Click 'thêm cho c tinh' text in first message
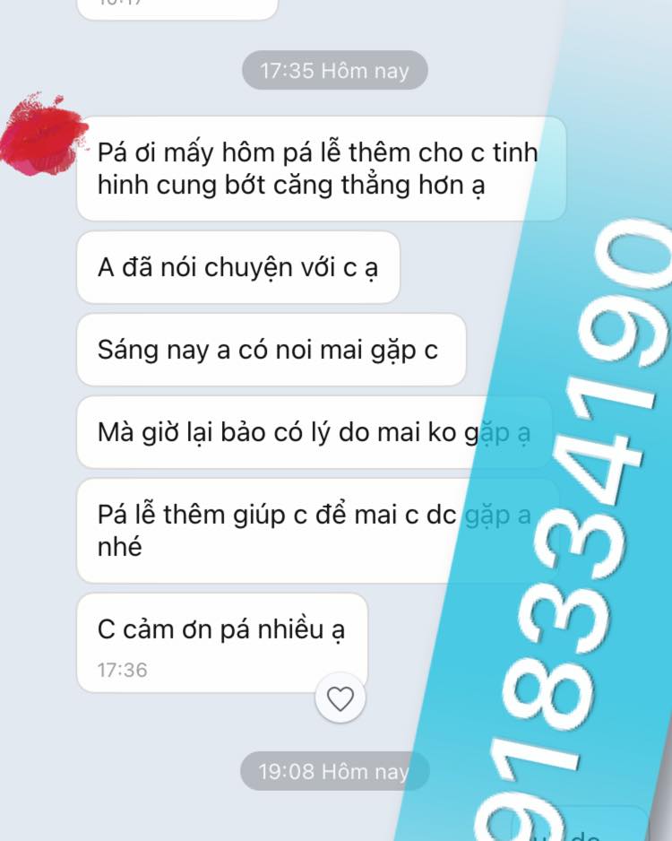Image resolution: width=672 pixels, height=841 pixels. point(444,152)
